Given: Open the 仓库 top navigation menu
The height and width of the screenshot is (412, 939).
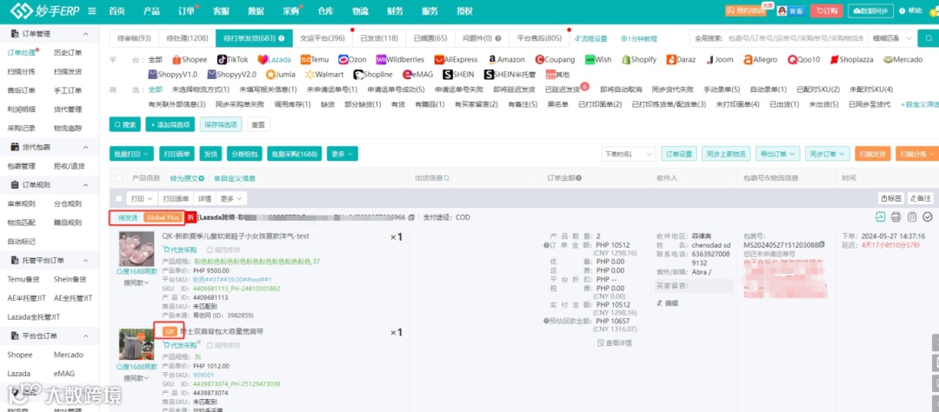Looking at the screenshot, I should [326, 10].
